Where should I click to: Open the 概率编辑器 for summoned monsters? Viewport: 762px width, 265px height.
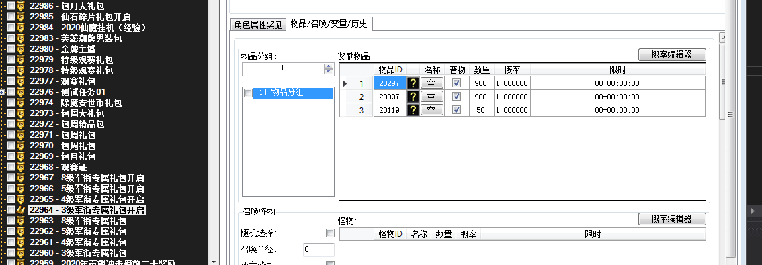[671, 219]
